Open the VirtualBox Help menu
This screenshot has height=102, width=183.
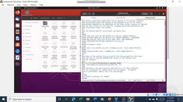click(41, 5)
